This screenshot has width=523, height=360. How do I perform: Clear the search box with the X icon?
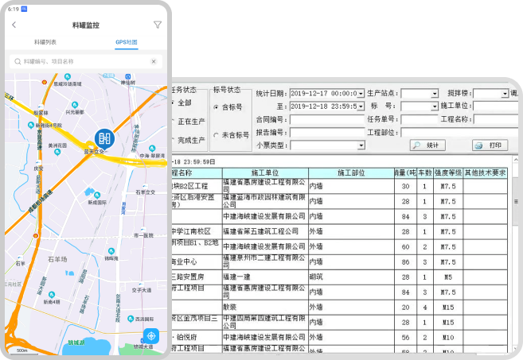pos(154,61)
